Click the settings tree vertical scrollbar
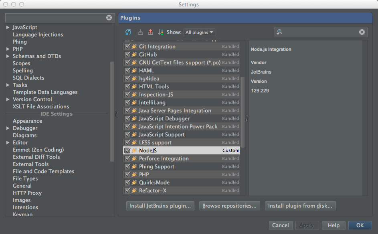The image size is (378, 234). click(x=112, y=112)
